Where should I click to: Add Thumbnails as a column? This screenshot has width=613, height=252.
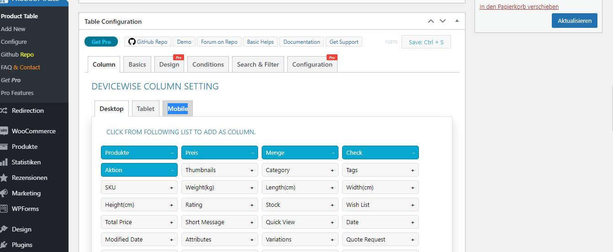(220, 170)
